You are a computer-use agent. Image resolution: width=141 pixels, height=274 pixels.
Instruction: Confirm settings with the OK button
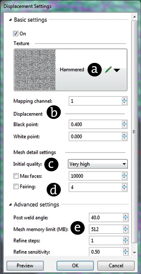(75, 266)
